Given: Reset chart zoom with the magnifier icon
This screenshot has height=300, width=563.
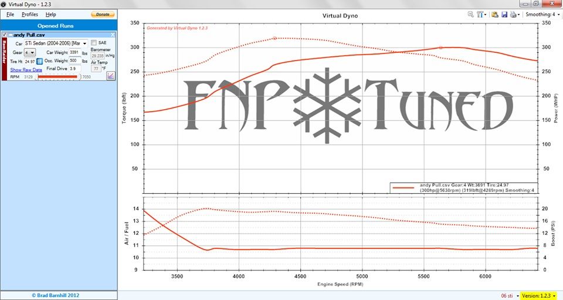Looking at the screenshot, I should tap(470, 14).
